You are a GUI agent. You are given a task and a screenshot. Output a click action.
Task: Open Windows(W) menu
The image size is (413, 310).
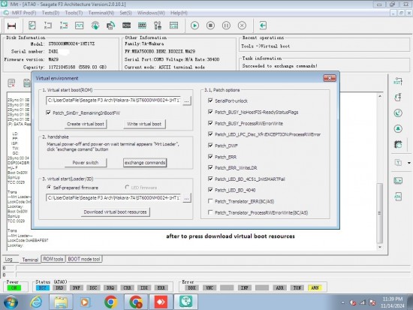click(x=151, y=13)
